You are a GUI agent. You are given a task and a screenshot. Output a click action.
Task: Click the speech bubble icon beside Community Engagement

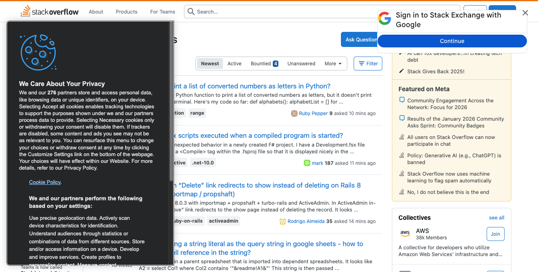pos(402,100)
